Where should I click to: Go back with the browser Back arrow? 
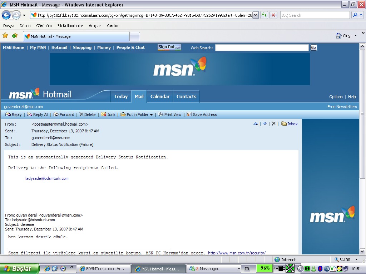pyautogui.click(x=6, y=15)
